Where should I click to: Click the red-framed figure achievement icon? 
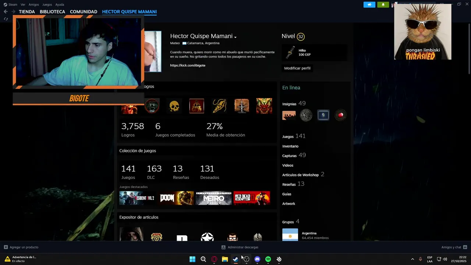tap(196, 106)
